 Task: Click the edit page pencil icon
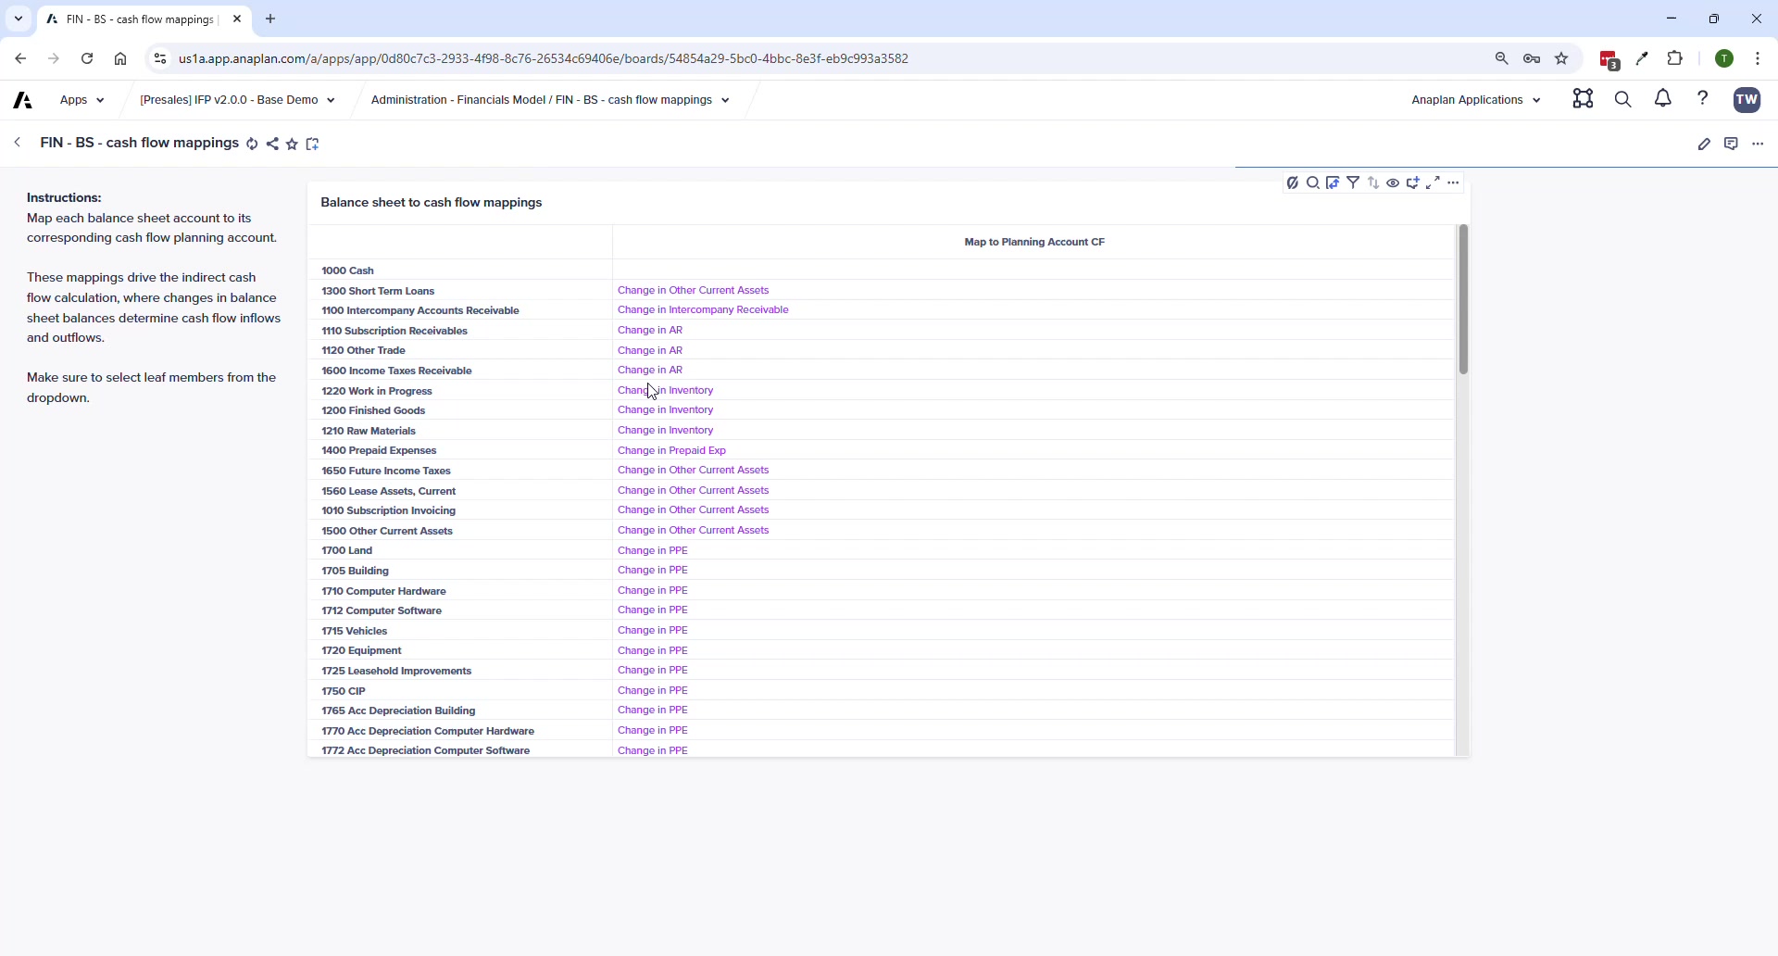click(1705, 145)
